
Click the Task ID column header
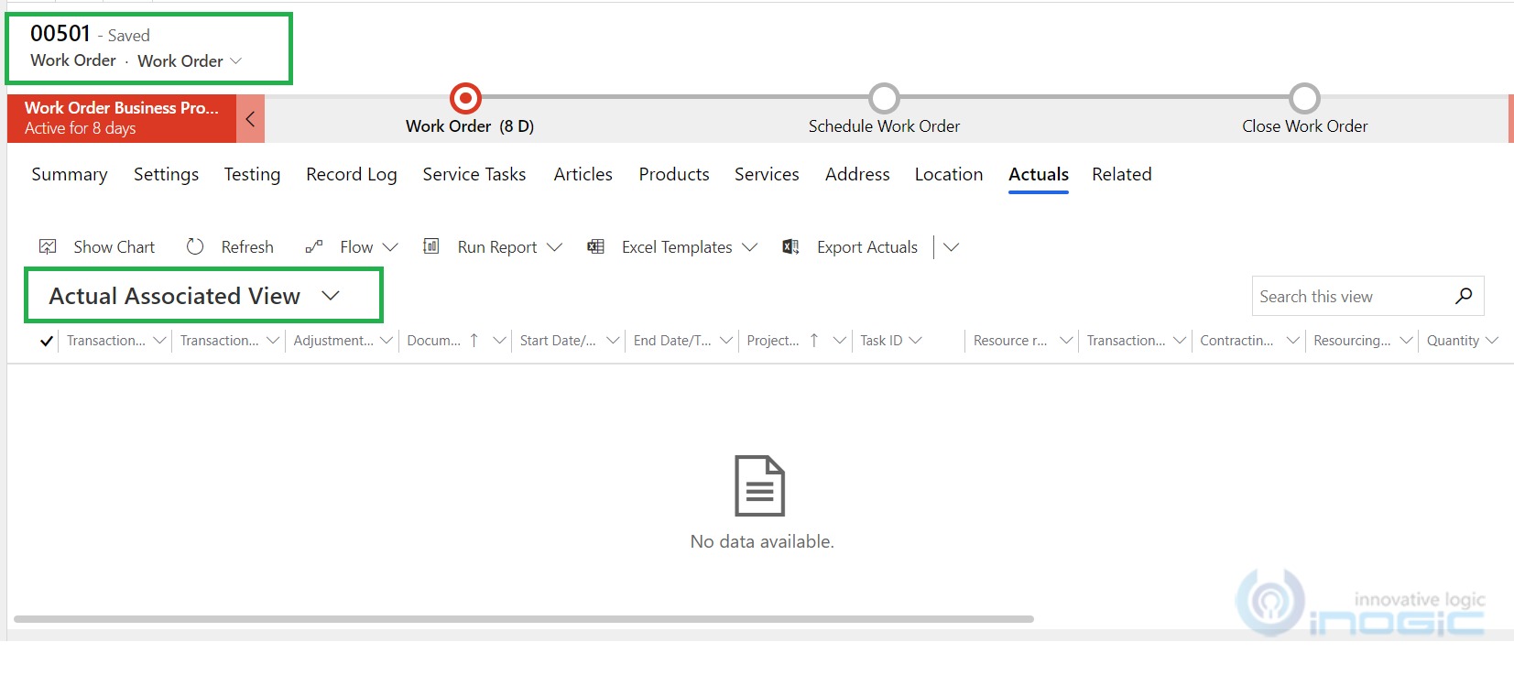881,340
